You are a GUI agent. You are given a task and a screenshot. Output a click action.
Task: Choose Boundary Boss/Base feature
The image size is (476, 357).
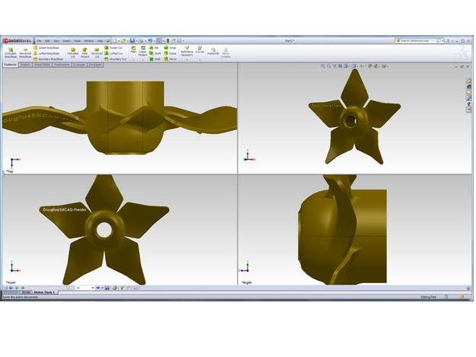(48, 59)
